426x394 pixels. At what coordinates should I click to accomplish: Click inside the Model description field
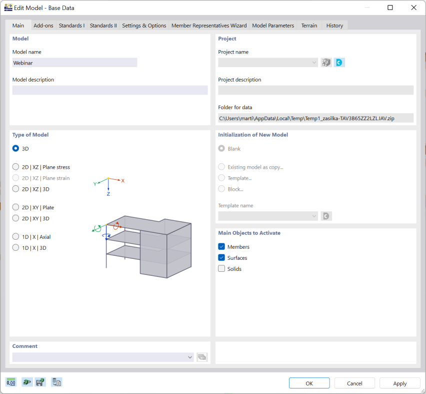coord(110,90)
